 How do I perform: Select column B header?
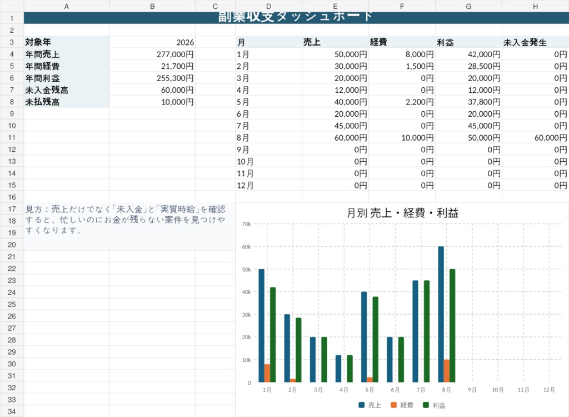[152, 6]
